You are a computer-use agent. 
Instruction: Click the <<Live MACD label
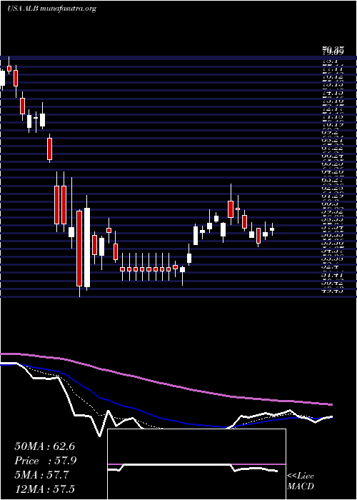(x=301, y=481)
